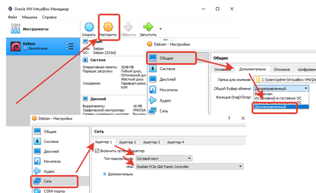The image size is (316, 193).
Task: Click Сеть icon in lower settings window
Action: pyautogui.click(x=37, y=181)
